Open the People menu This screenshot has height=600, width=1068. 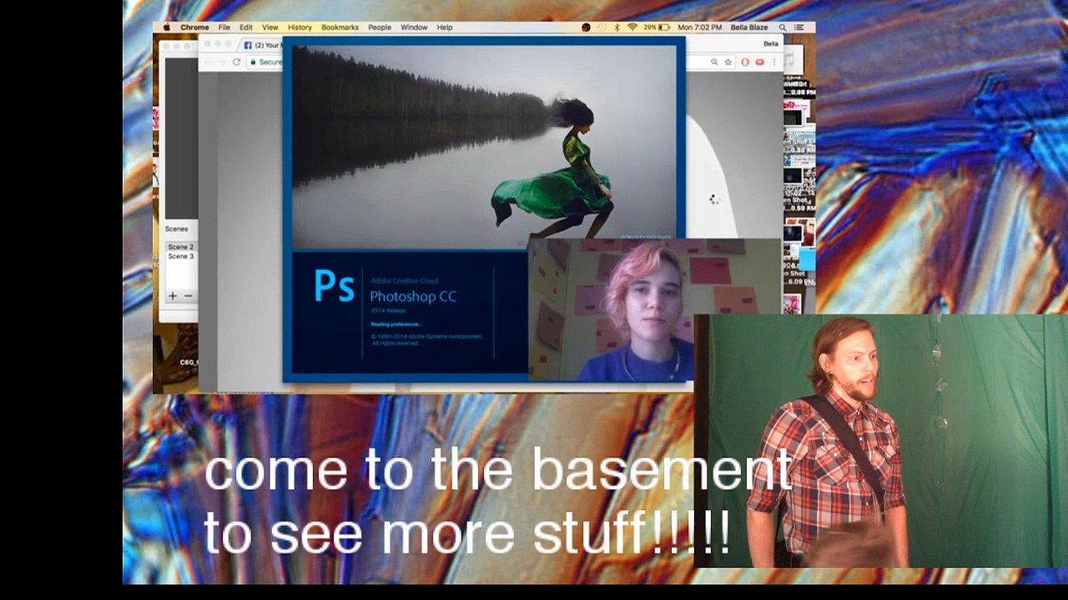[380, 27]
